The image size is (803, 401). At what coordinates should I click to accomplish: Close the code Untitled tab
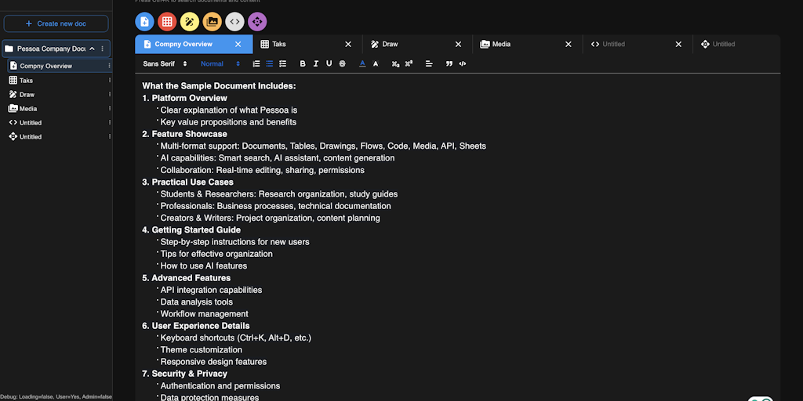(678, 45)
